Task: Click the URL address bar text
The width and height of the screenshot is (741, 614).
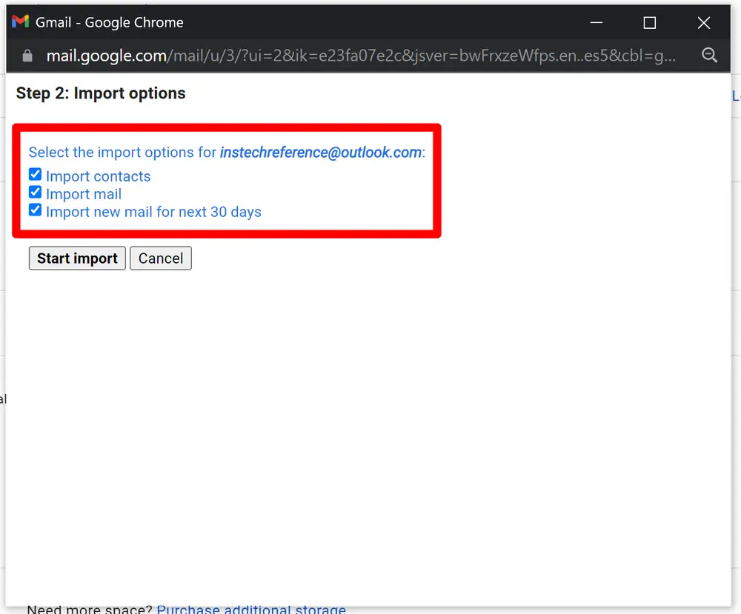Action: click(361, 56)
